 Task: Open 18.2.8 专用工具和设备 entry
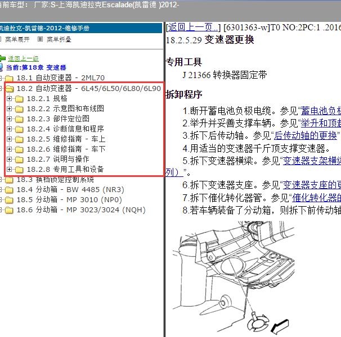[65, 169]
